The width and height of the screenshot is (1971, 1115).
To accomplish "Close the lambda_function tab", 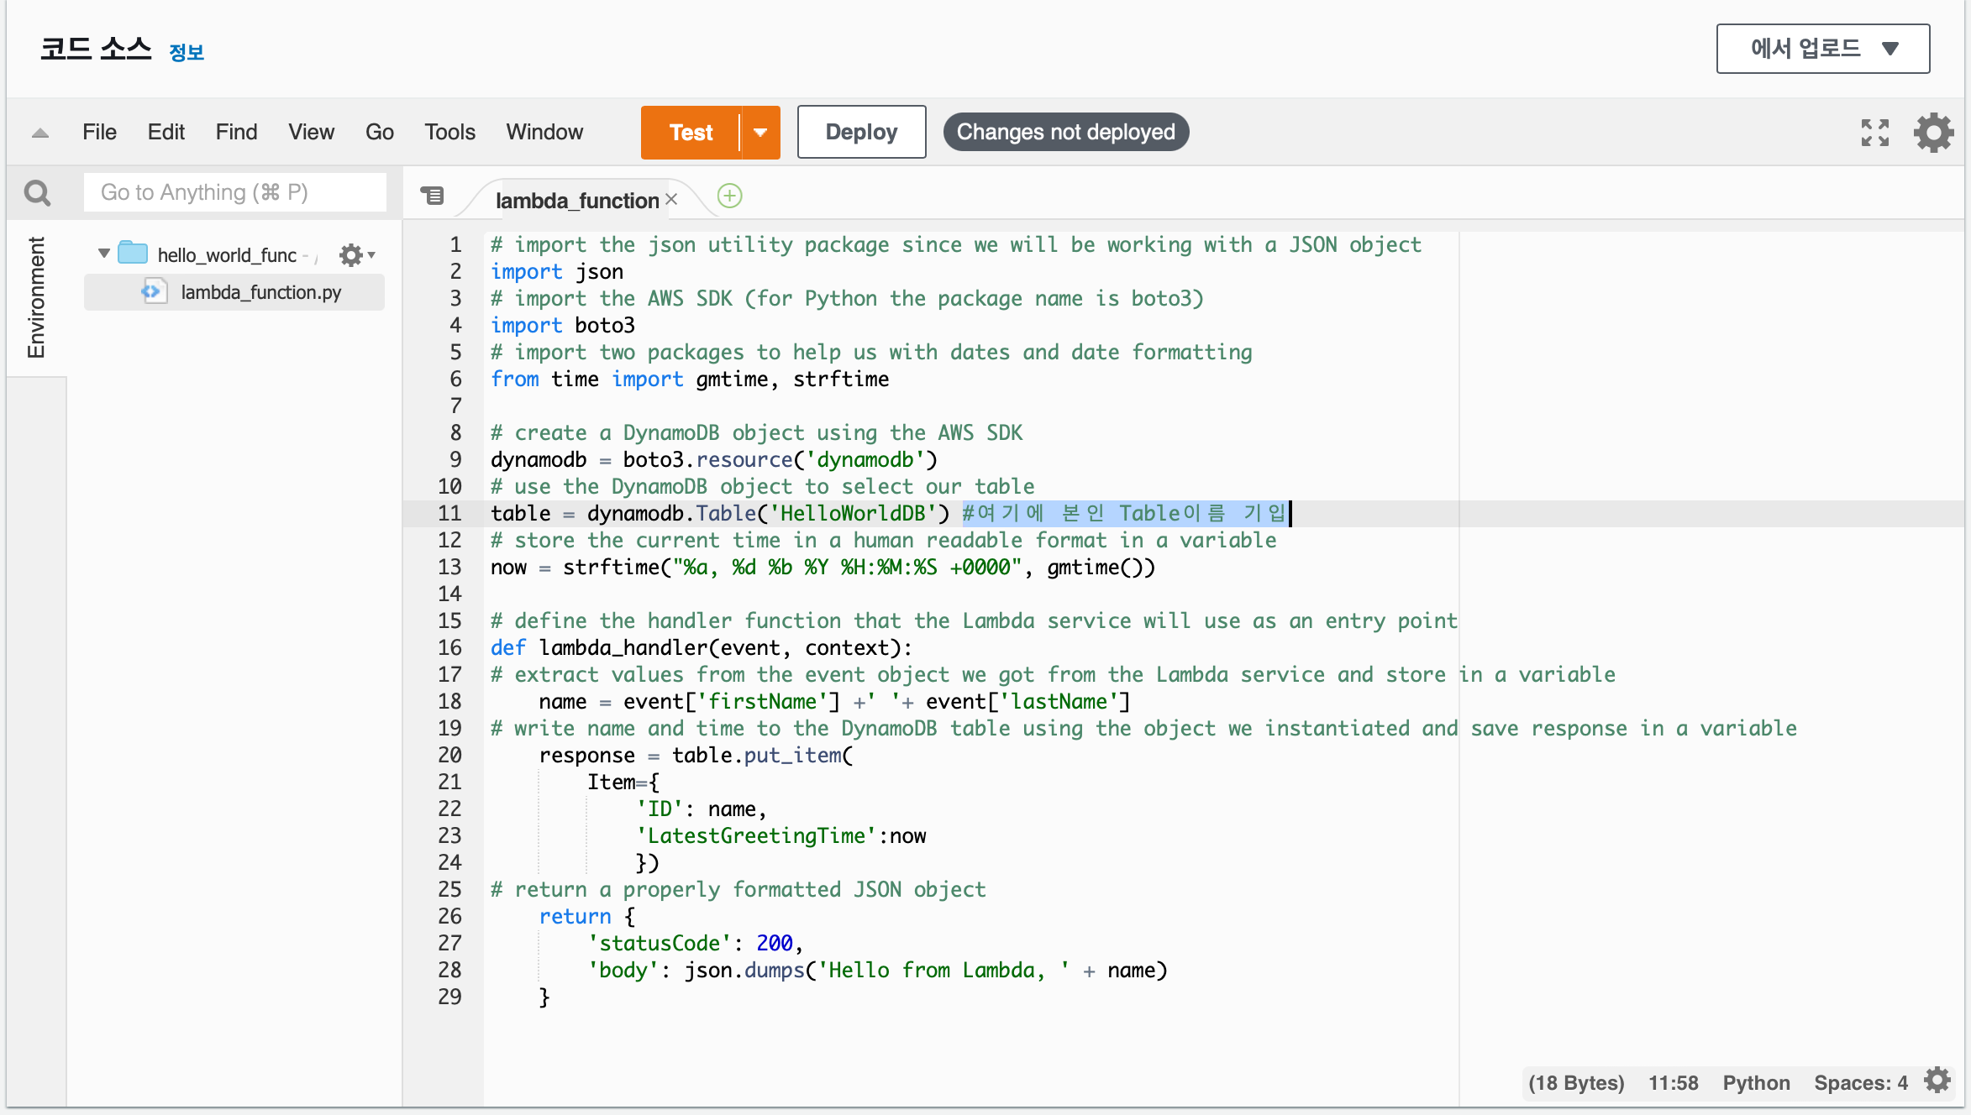I will pyautogui.click(x=671, y=200).
